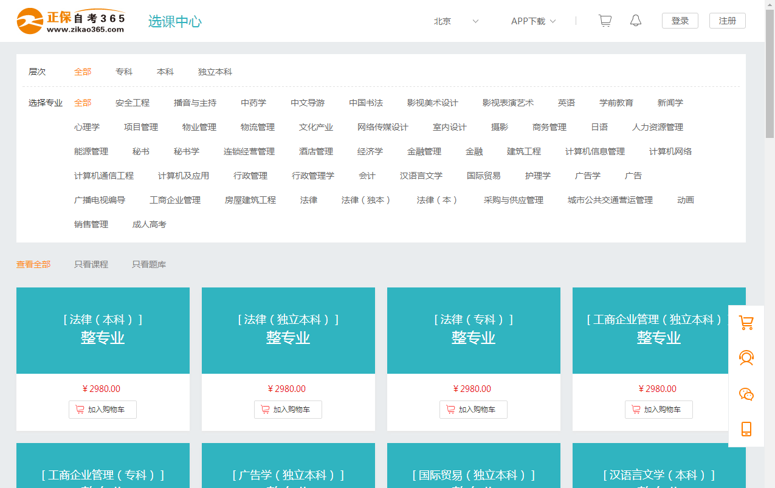This screenshot has width=775, height=488.
Task: Expand the 北京 city dropdown
Action: [456, 21]
